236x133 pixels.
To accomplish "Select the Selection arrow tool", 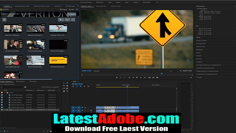I will 64,83.
